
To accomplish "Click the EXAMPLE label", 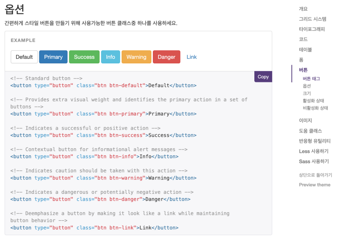I will (23, 40).
